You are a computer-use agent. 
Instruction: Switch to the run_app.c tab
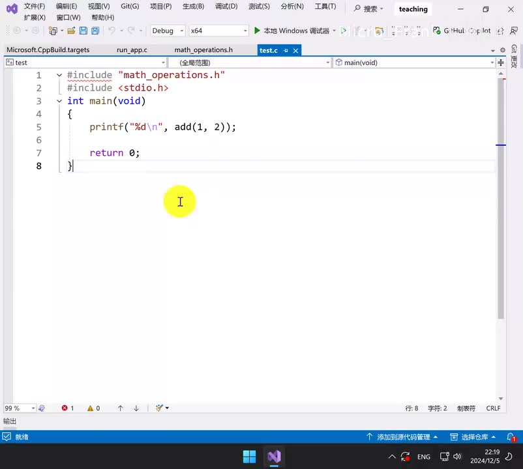tap(132, 50)
